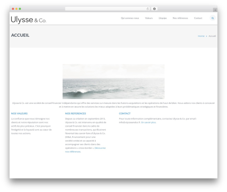Click the NOS REFERENCES heading
227x192 pixels.
point(75,113)
